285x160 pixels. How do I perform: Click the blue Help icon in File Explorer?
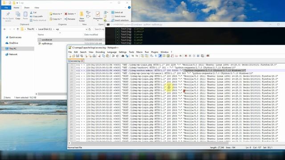[129, 8]
